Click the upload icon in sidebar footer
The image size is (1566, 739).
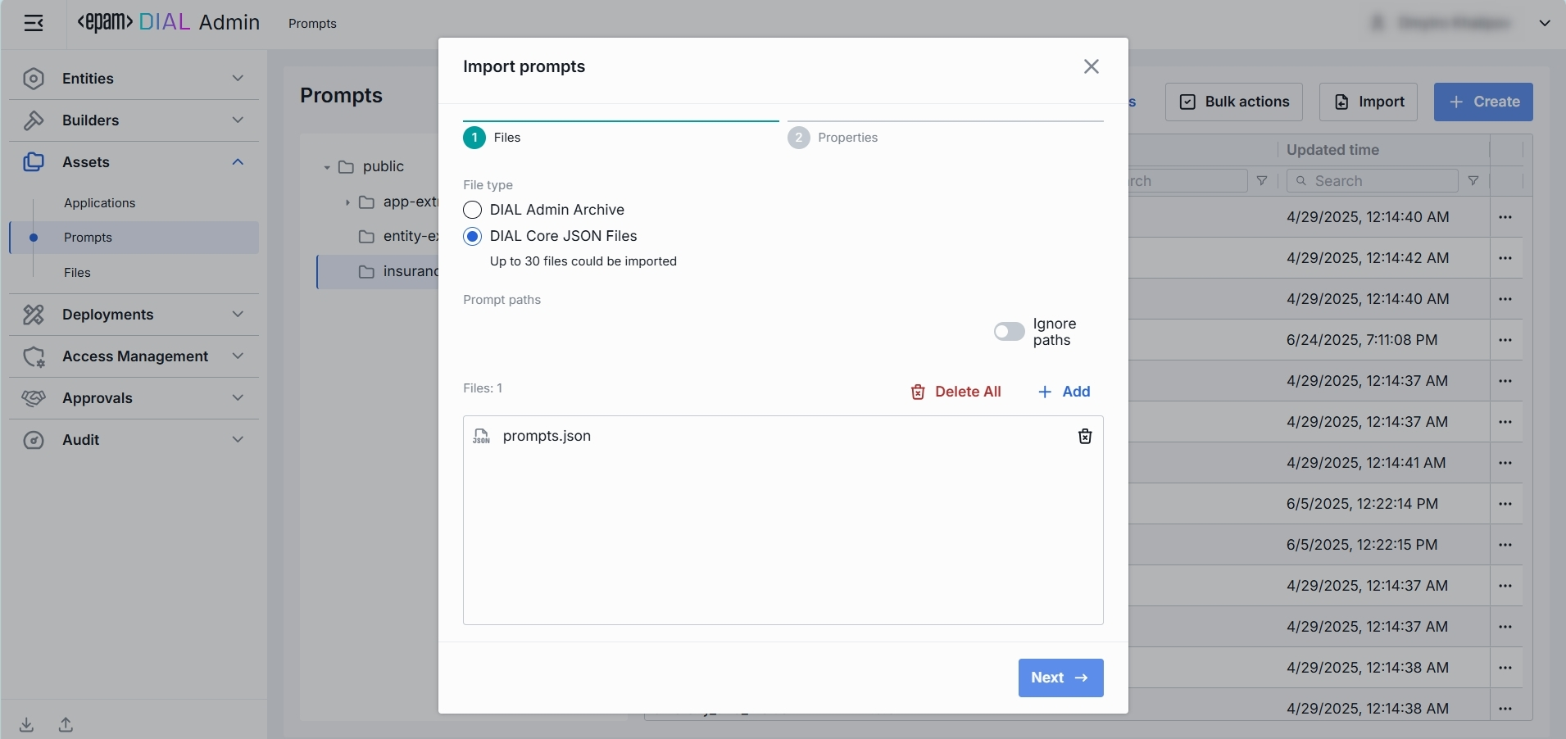point(66,725)
